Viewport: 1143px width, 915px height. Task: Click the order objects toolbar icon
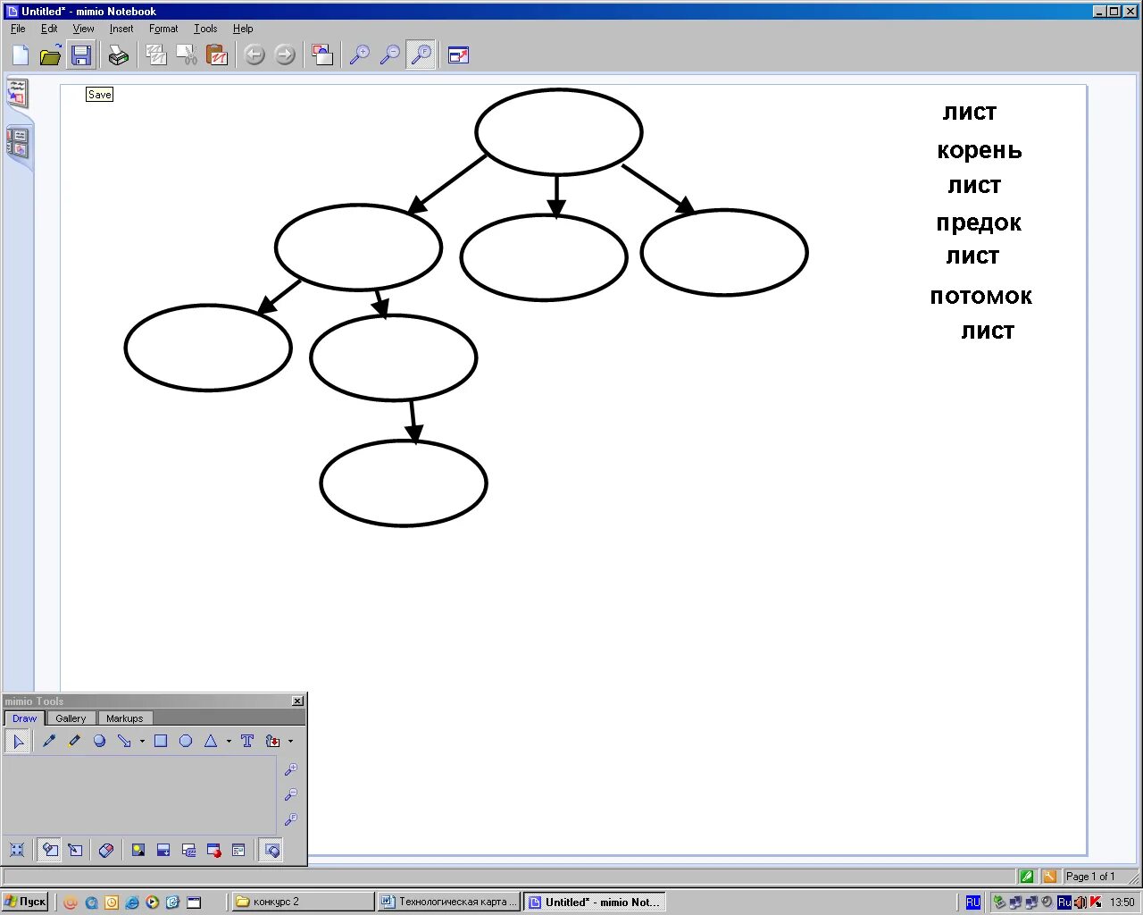pyautogui.click(x=321, y=55)
